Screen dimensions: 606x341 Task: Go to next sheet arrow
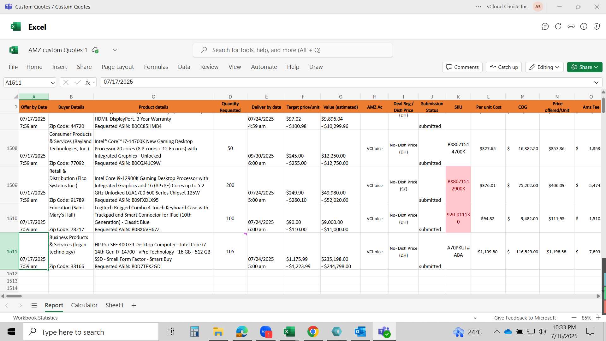21,305
